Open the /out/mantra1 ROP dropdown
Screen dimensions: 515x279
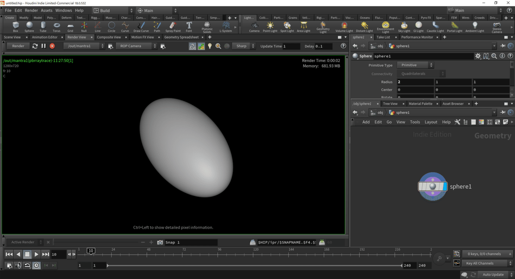point(84,46)
